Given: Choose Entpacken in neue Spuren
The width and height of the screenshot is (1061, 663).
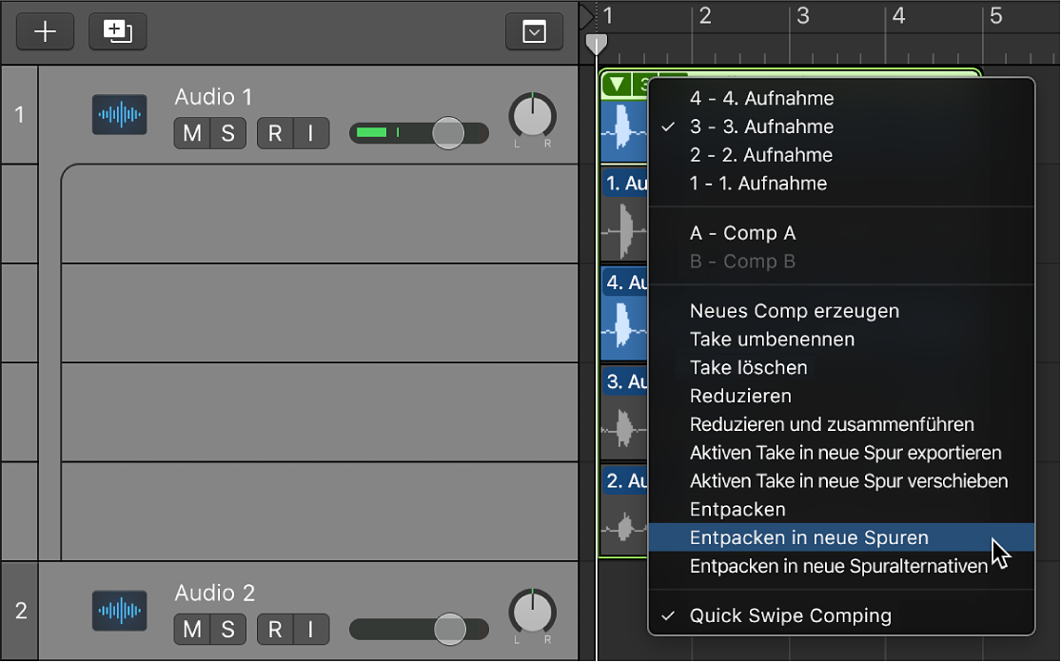Looking at the screenshot, I should click(841, 537).
